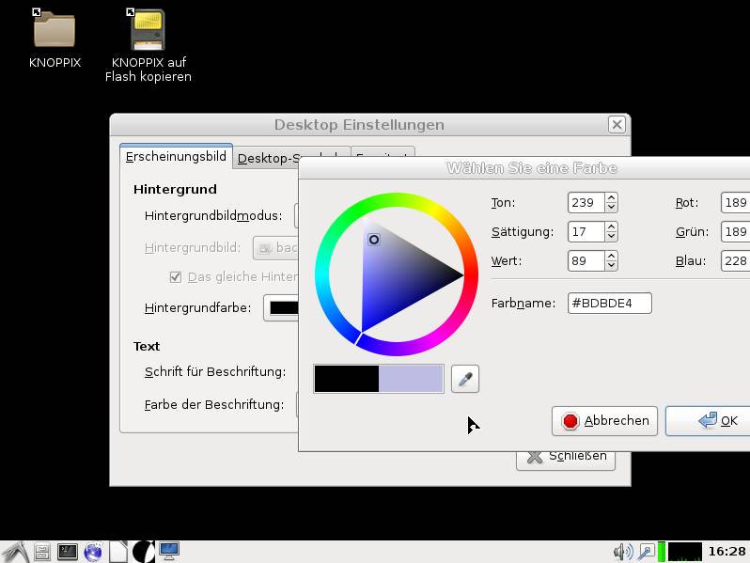Launch KNOPPIX auf Flash kopieren shortcut
750x563 pixels.
pyautogui.click(x=148, y=29)
